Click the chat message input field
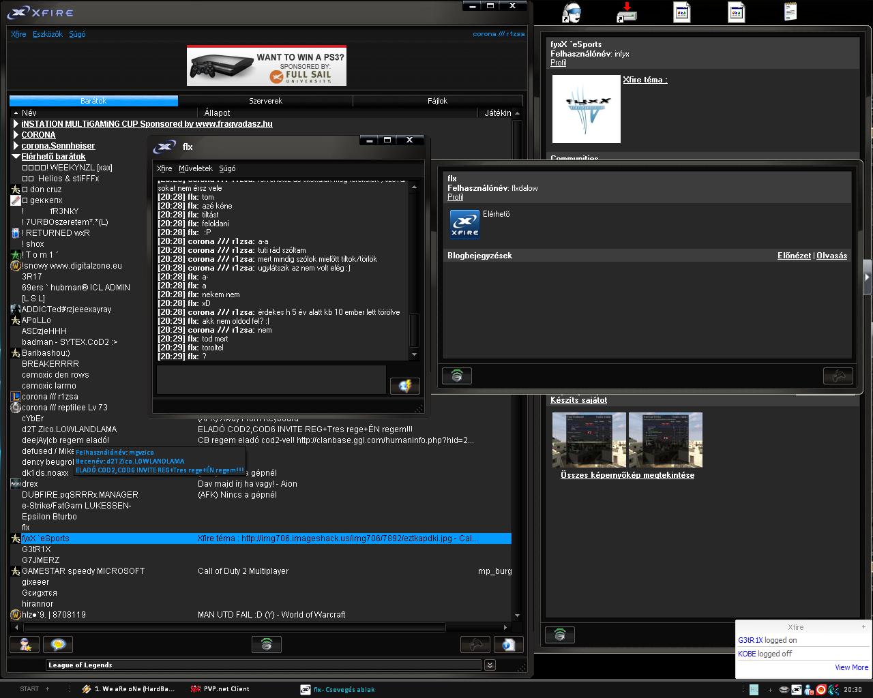The width and height of the screenshot is (873, 698). 271,380
